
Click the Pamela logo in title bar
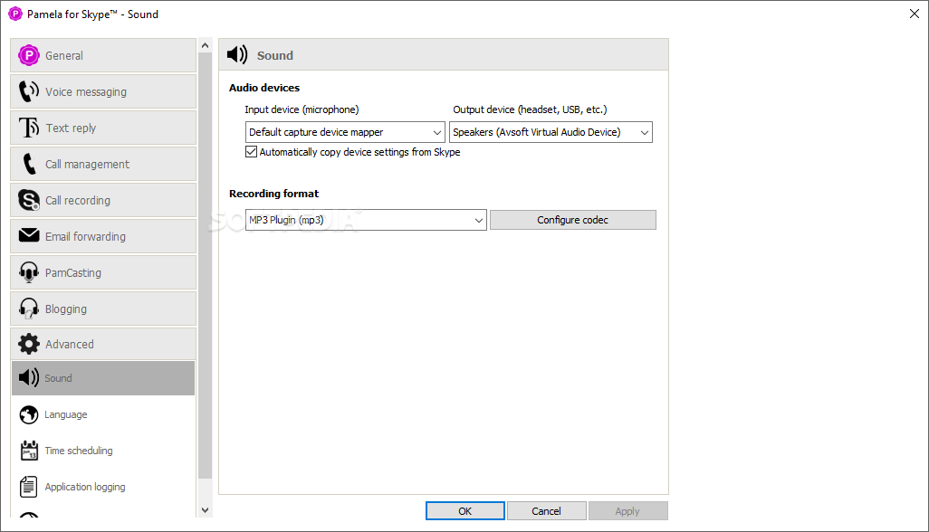click(14, 14)
